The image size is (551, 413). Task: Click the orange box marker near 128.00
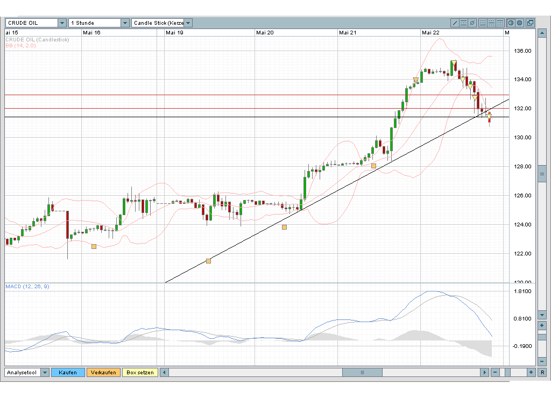pyautogui.click(x=373, y=166)
